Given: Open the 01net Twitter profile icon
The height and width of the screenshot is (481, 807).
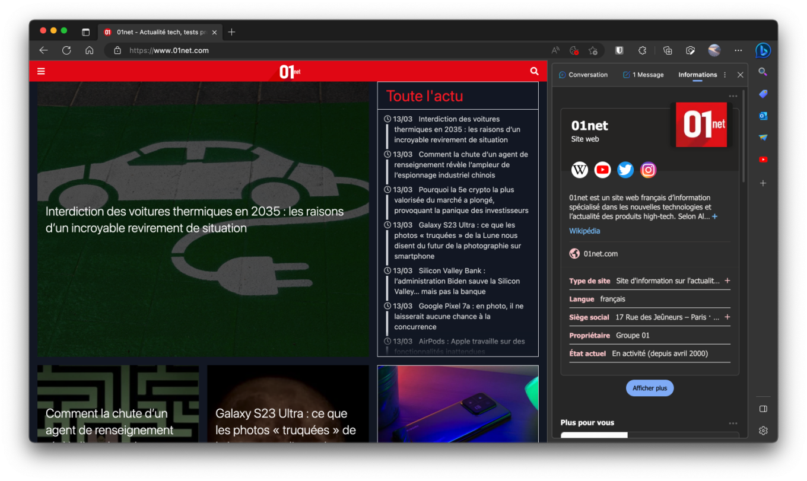Looking at the screenshot, I should (x=625, y=170).
